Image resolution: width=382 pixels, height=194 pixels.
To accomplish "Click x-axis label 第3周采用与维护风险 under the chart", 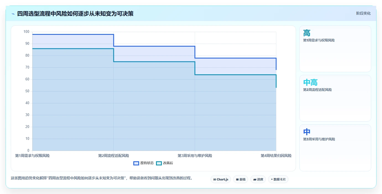I will point(195,156).
